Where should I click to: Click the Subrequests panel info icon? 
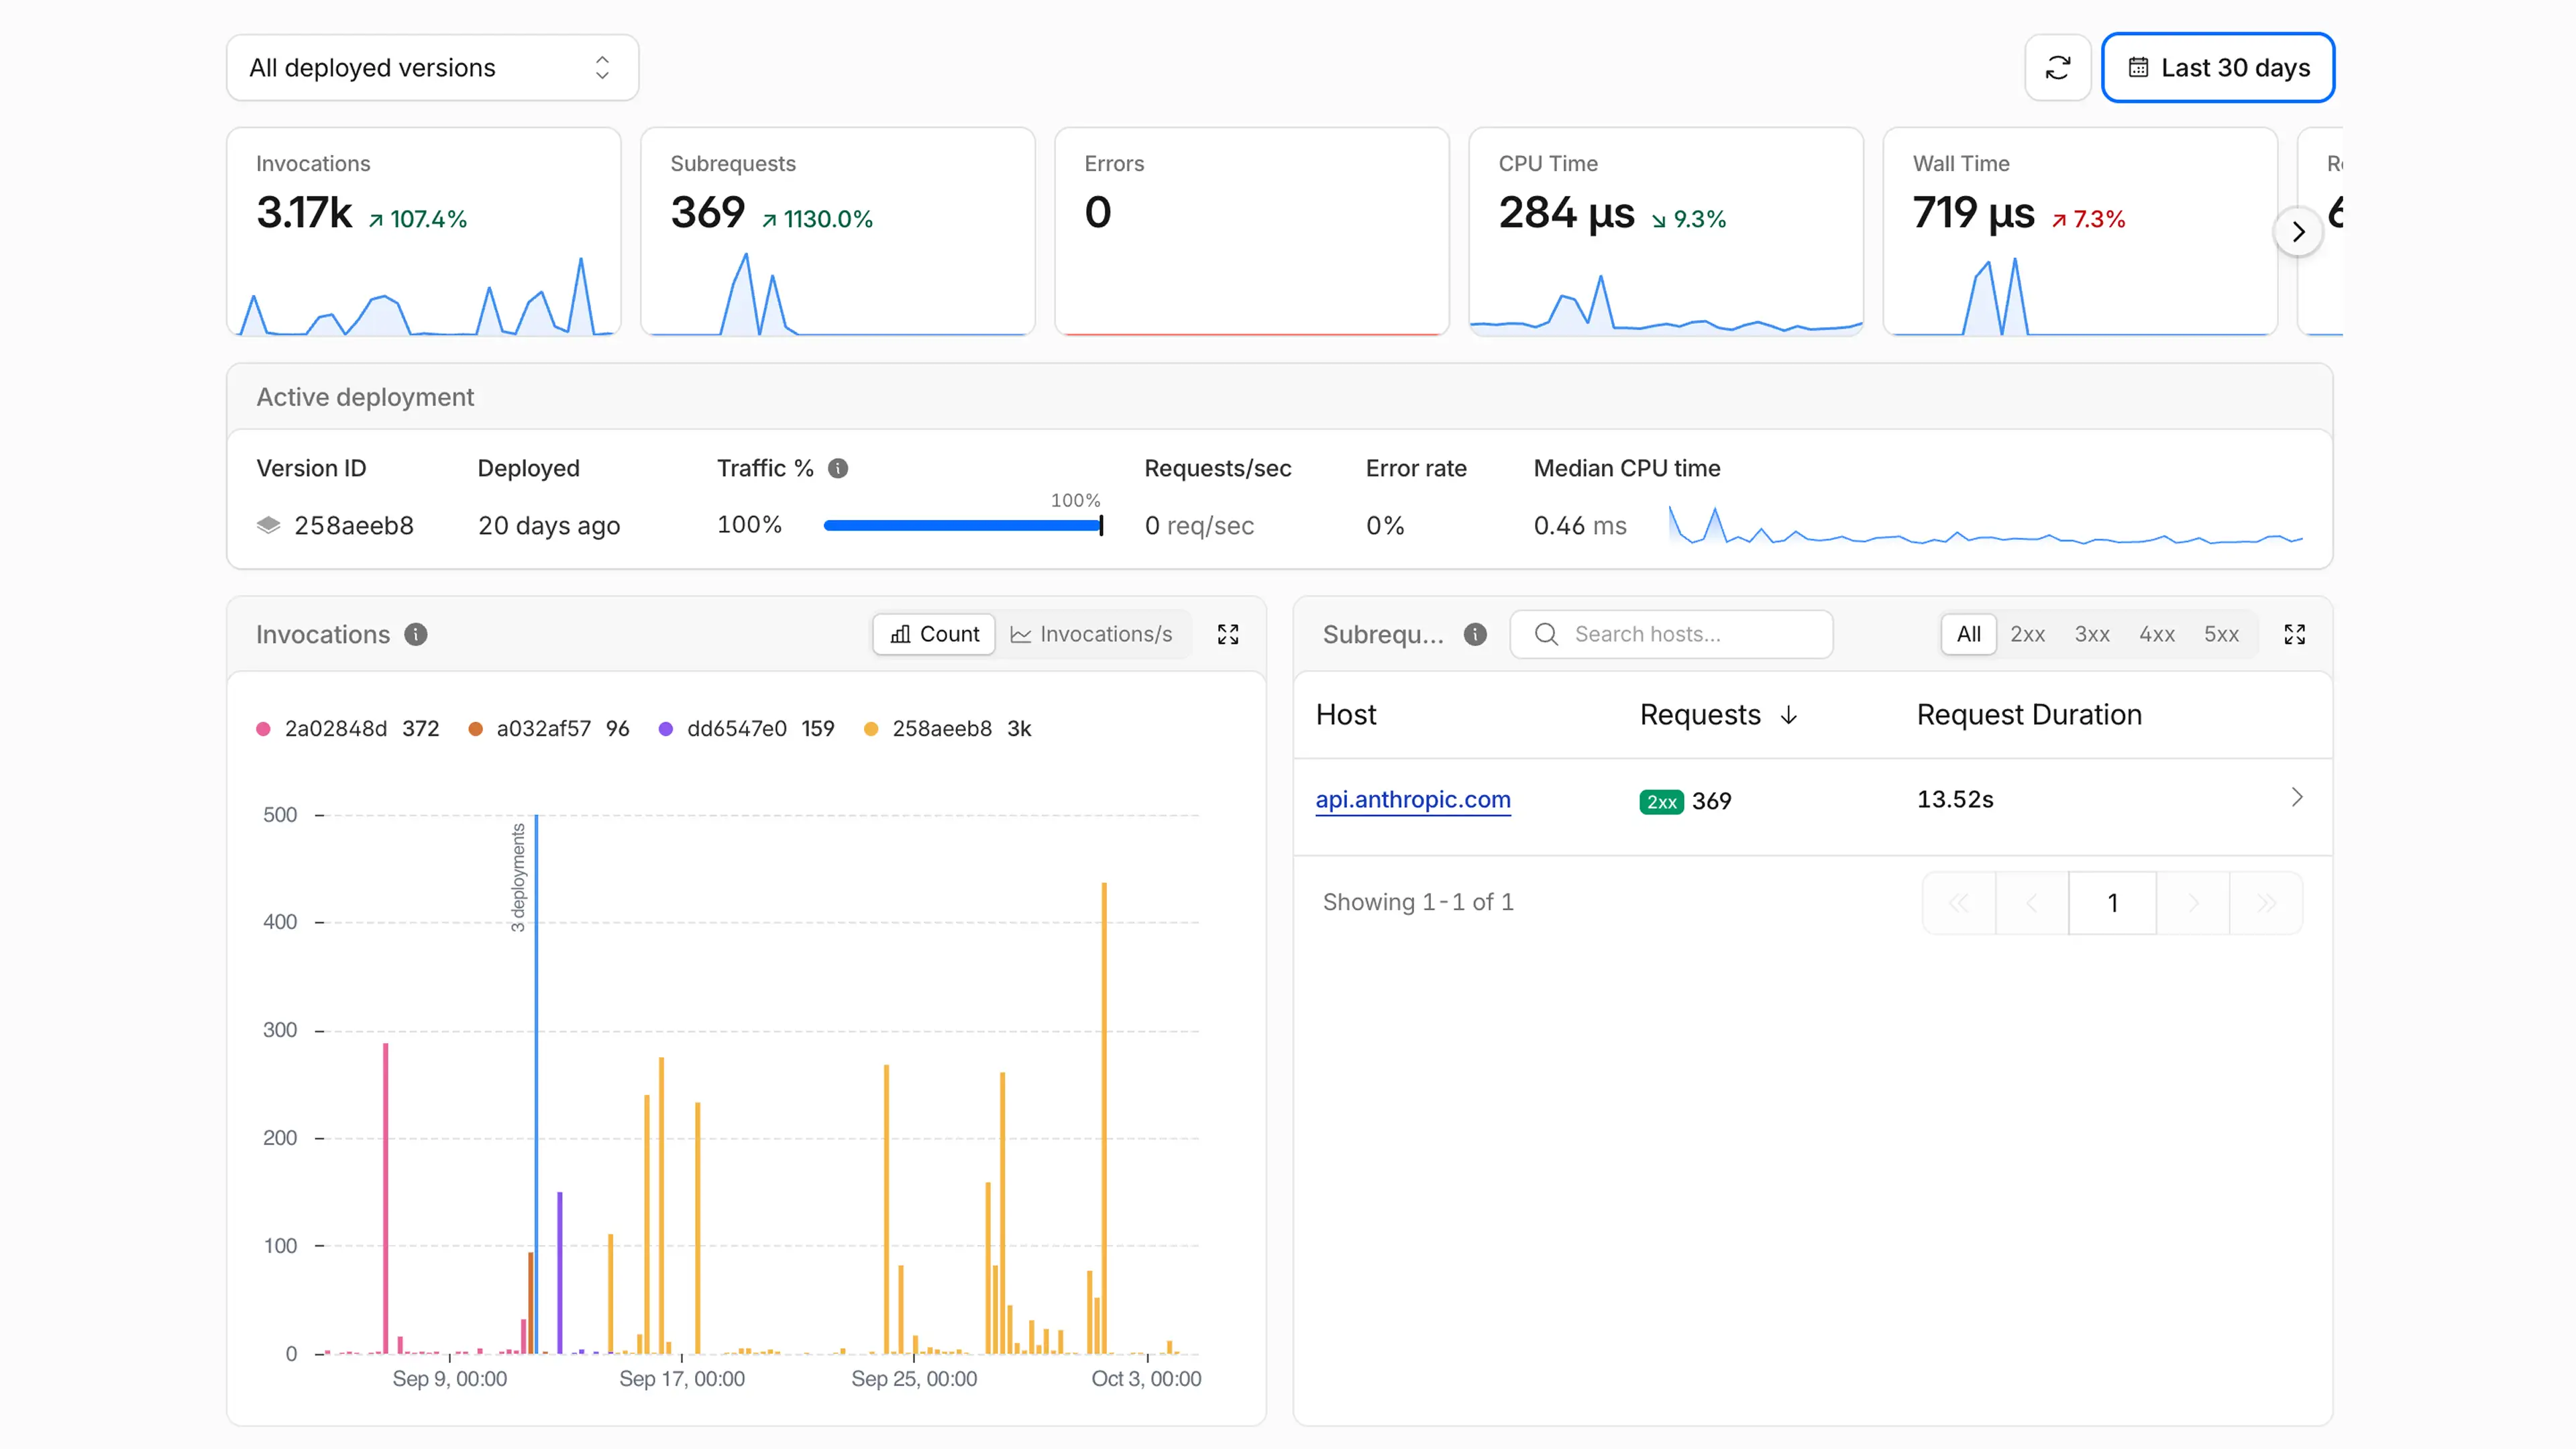(1475, 634)
